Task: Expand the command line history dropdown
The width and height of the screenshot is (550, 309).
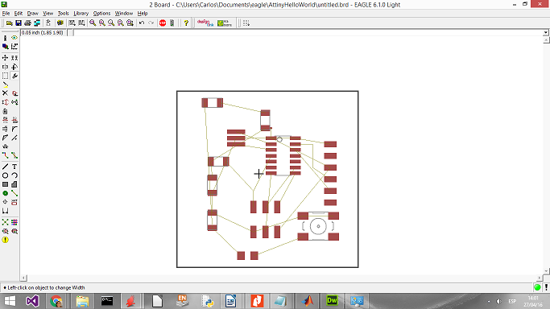Action: point(546,32)
